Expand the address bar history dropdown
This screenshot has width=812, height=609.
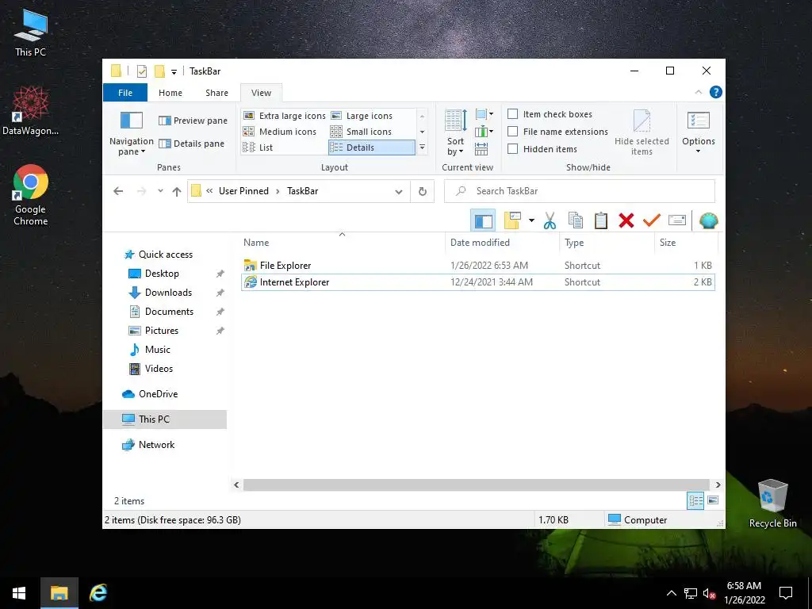tap(399, 192)
